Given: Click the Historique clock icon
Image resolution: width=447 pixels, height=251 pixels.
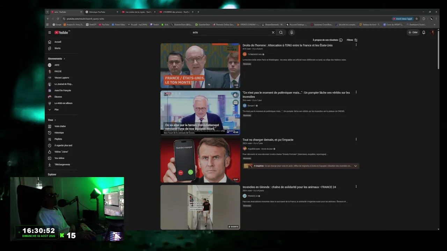Looking at the screenshot, I should pos(50,132).
